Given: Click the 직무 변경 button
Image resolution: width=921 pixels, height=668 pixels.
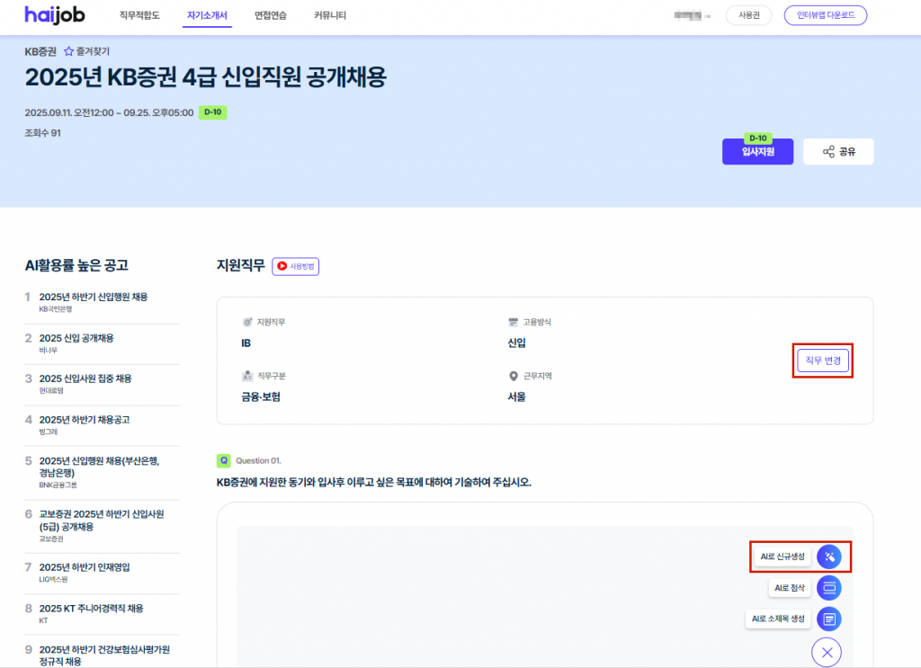Looking at the screenshot, I should click(822, 361).
